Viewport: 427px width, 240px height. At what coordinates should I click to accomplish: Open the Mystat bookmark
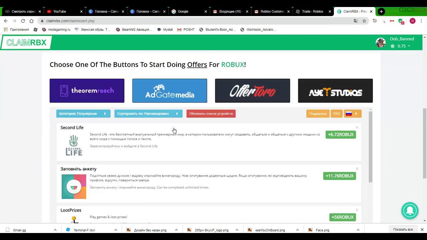165,29
